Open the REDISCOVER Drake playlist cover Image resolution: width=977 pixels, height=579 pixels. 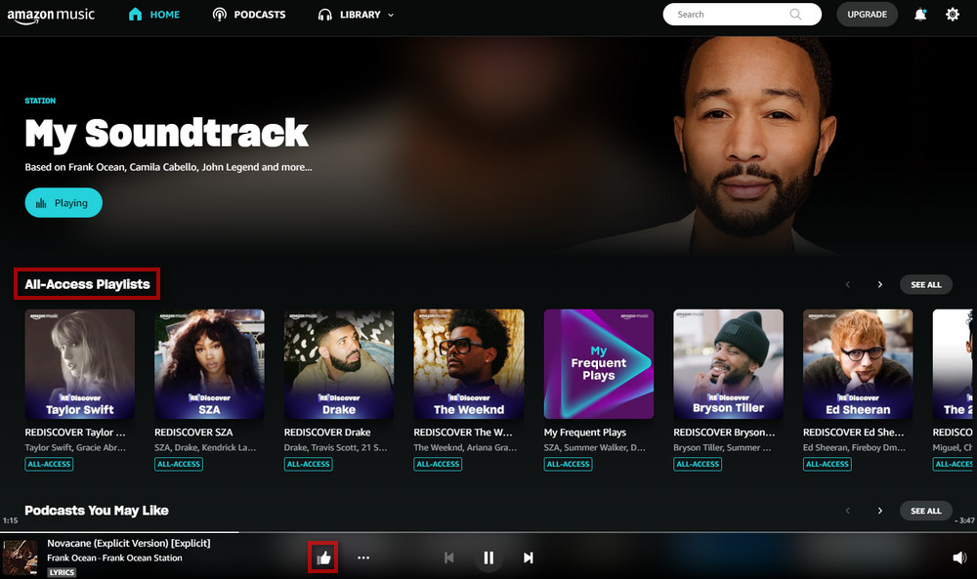339,364
